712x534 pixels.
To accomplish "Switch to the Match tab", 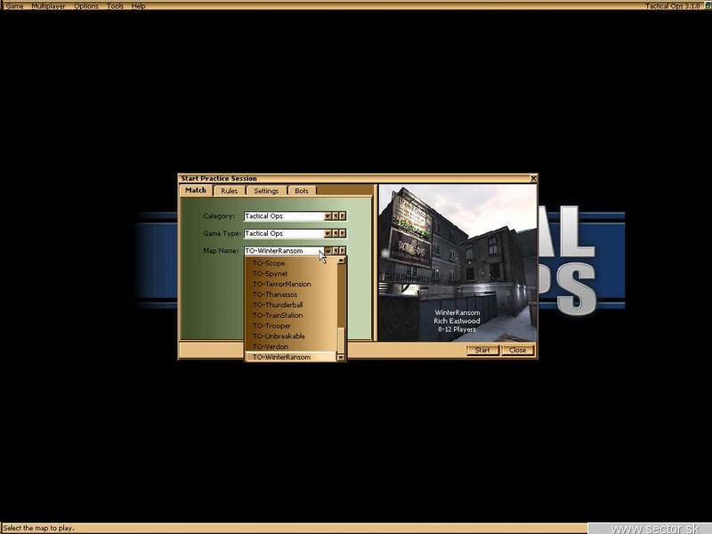I will click(x=196, y=190).
